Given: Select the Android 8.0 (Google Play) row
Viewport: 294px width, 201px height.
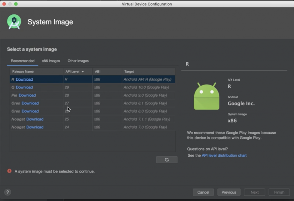Looking at the screenshot, I should 93,111.
